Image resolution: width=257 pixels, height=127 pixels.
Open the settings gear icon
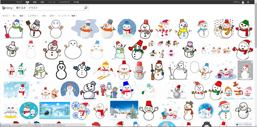click(x=248, y=2)
